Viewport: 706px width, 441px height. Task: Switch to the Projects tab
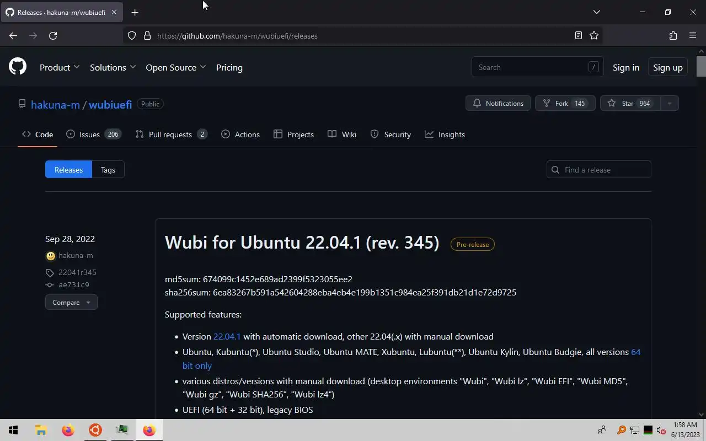(293, 135)
